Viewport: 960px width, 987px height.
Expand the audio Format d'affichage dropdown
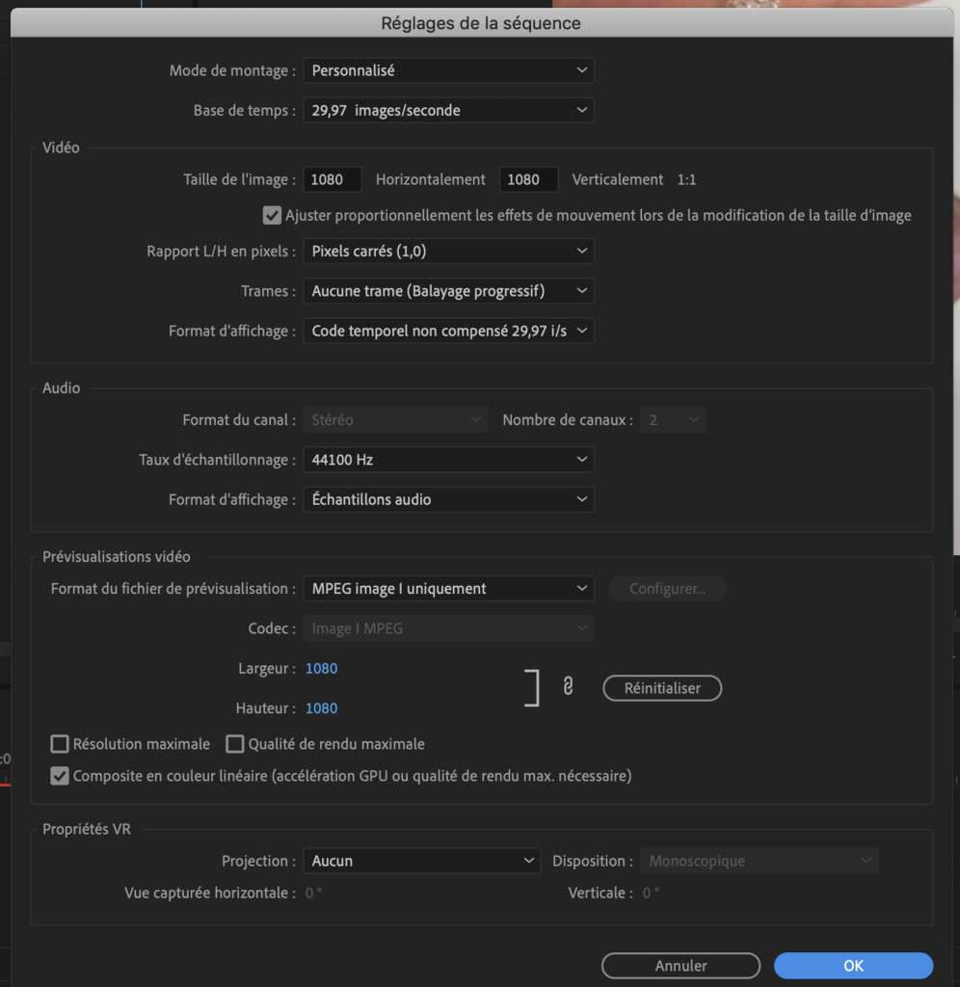coord(448,499)
